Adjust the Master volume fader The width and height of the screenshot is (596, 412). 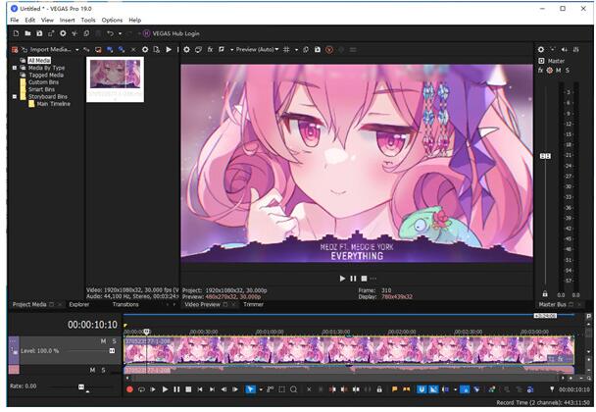point(545,156)
